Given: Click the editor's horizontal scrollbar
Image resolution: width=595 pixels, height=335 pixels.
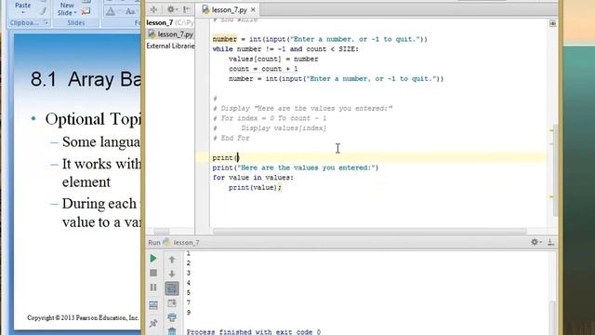Looking at the screenshot, I should [370, 232].
